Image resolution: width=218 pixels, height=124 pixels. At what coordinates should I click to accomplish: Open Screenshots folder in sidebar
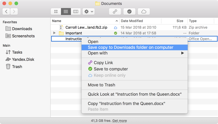tap(23, 36)
